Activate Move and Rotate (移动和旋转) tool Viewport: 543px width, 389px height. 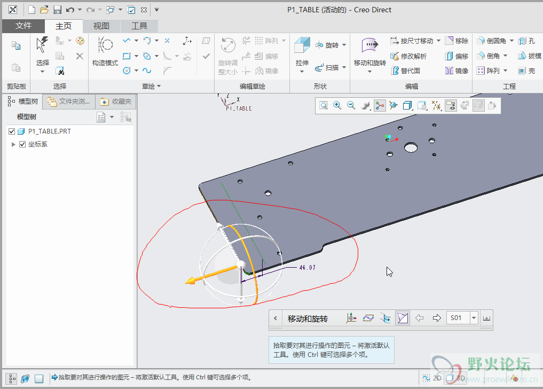[x=370, y=52]
